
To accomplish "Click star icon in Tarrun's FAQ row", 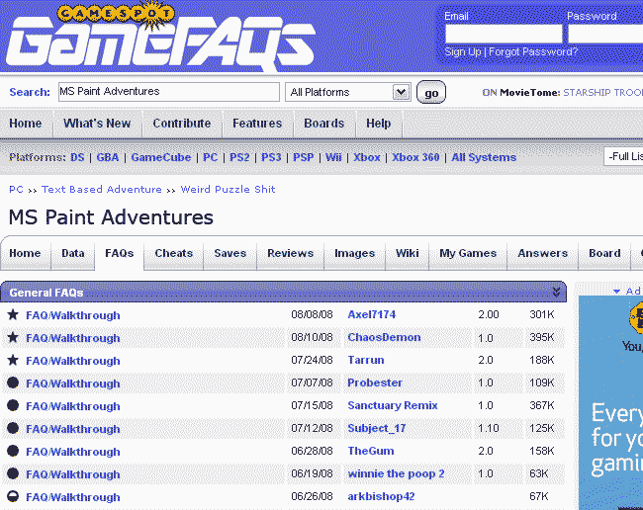I will point(13,361).
